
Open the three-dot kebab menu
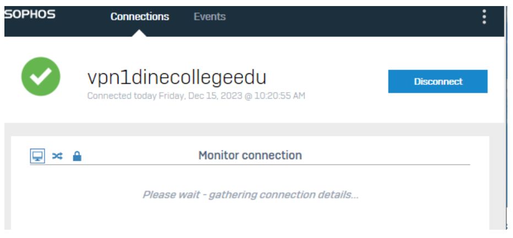[484, 17]
